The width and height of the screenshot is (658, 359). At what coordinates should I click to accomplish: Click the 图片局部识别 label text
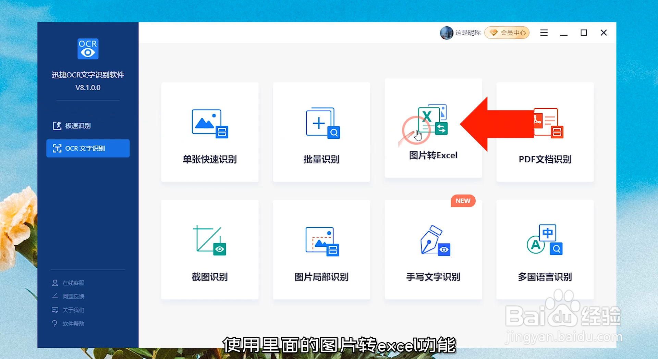pos(321,277)
